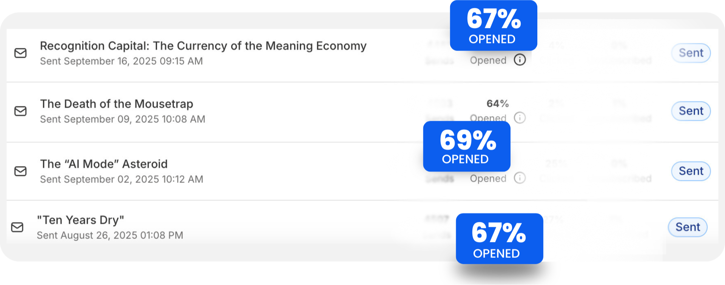Click Sent badge on The Death of the Mousetrap row
The image size is (725, 285).
coord(691,111)
